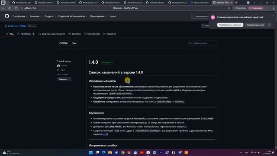Reload the page with the refresh icon
277x156 pixels.
click(16, 8)
